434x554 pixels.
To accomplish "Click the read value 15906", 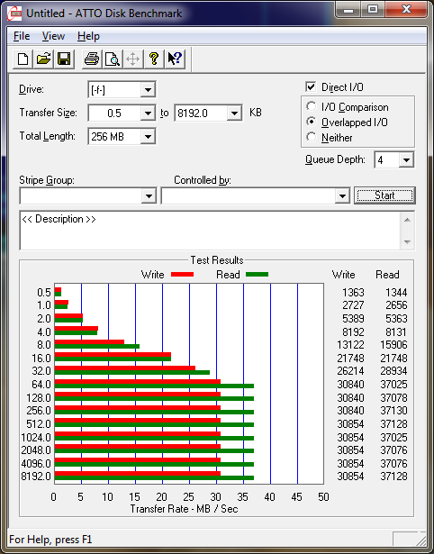I will point(393,344).
